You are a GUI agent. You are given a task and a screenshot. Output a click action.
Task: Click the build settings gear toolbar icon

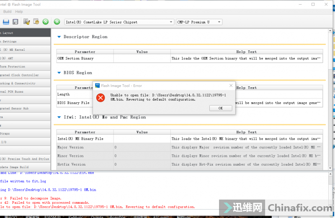[36, 22]
